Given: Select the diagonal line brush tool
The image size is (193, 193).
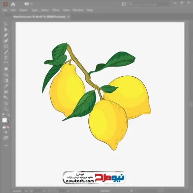Looking at the screenshot, I should coord(6,52).
